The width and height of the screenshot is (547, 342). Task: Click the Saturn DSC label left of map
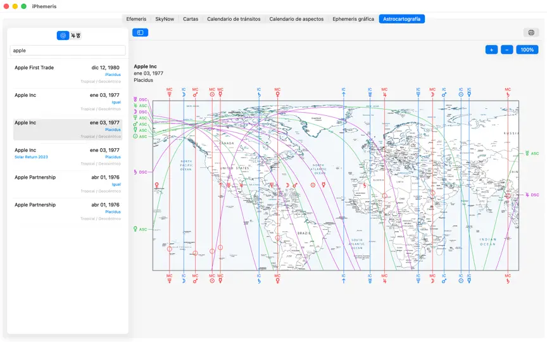coord(141,172)
